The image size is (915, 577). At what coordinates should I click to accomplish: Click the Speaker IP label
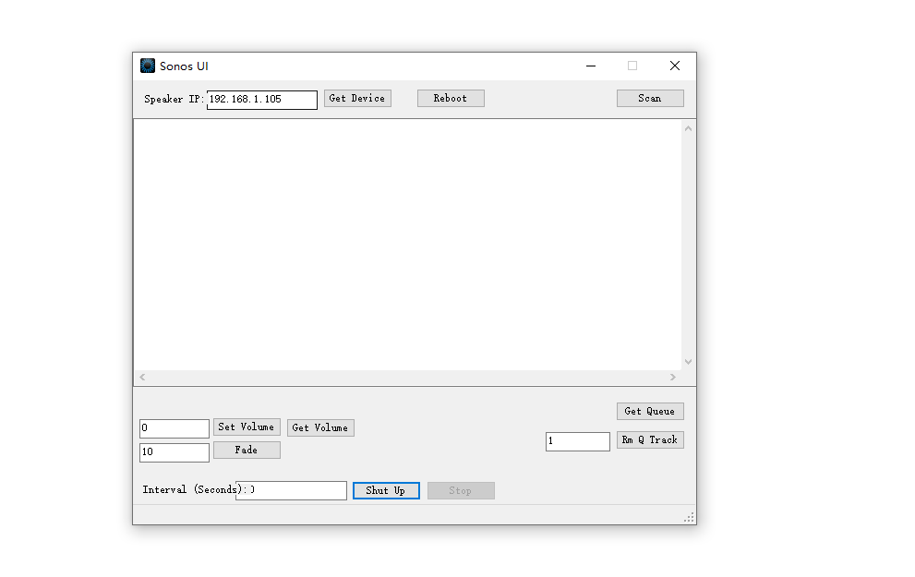click(x=174, y=99)
